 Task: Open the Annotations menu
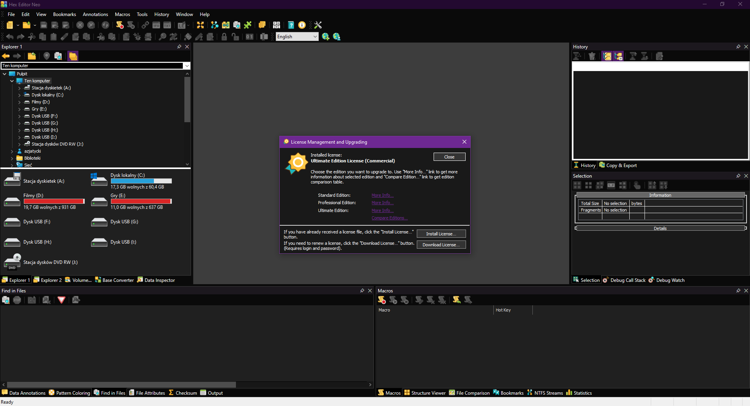[x=95, y=14]
